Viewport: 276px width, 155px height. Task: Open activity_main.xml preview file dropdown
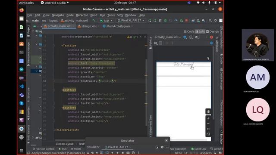(168, 37)
